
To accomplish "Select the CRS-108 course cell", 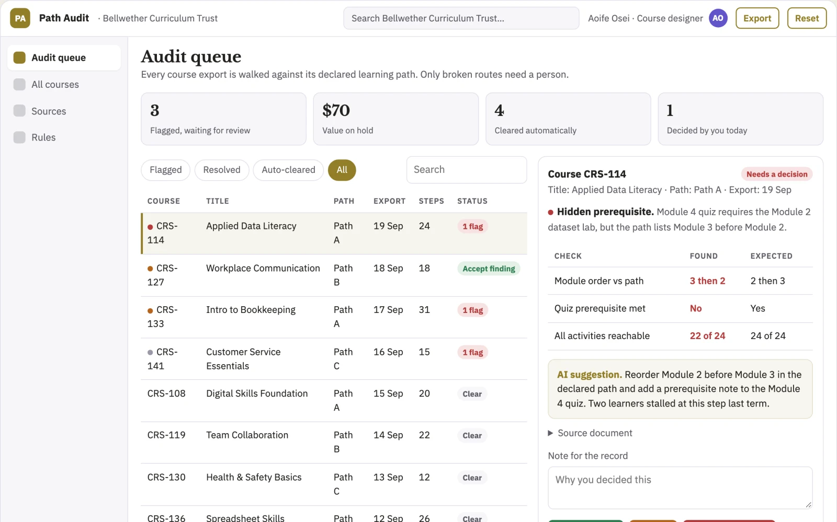I will pyautogui.click(x=166, y=393).
